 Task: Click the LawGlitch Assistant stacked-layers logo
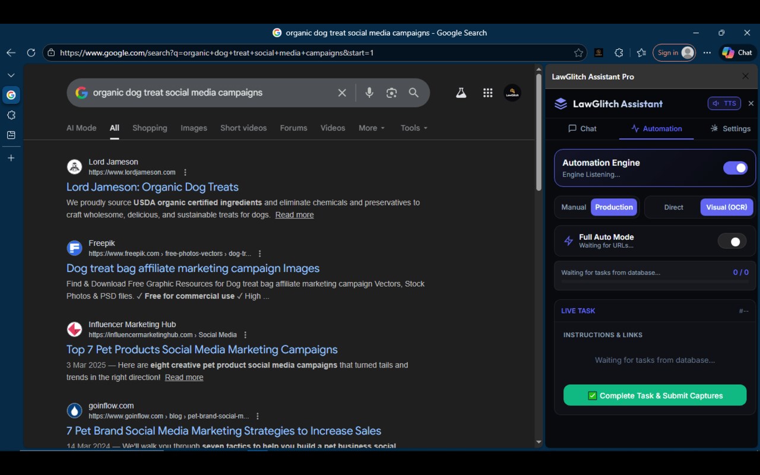[561, 104]
